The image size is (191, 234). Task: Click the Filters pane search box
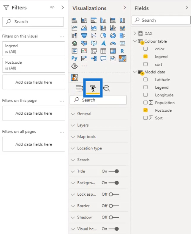33,22
